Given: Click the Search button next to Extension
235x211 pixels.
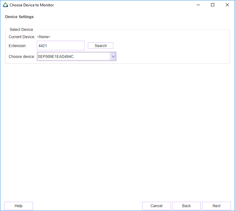Looking at the screenshot, I should pos(100,46).
